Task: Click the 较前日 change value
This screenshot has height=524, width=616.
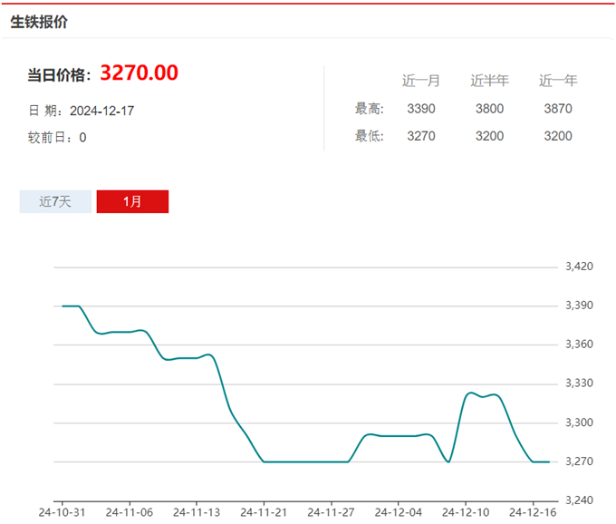Action: 82,138
